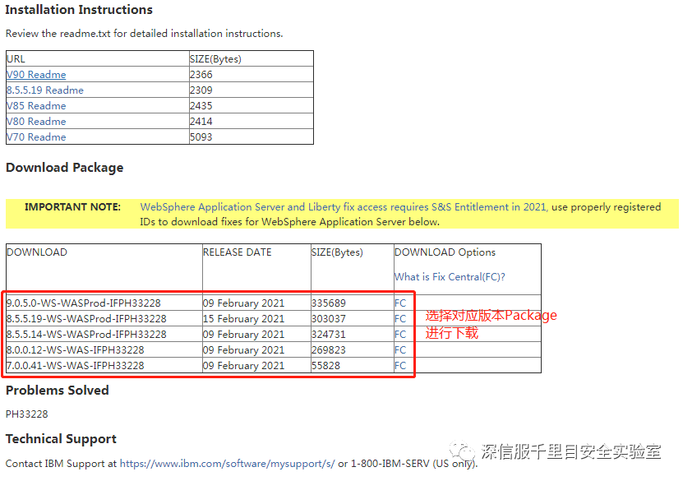Click the FC link for 8.5.5.14-WS-WASProd-IFPH33228

pyautogui.click(x=400, y=335)
